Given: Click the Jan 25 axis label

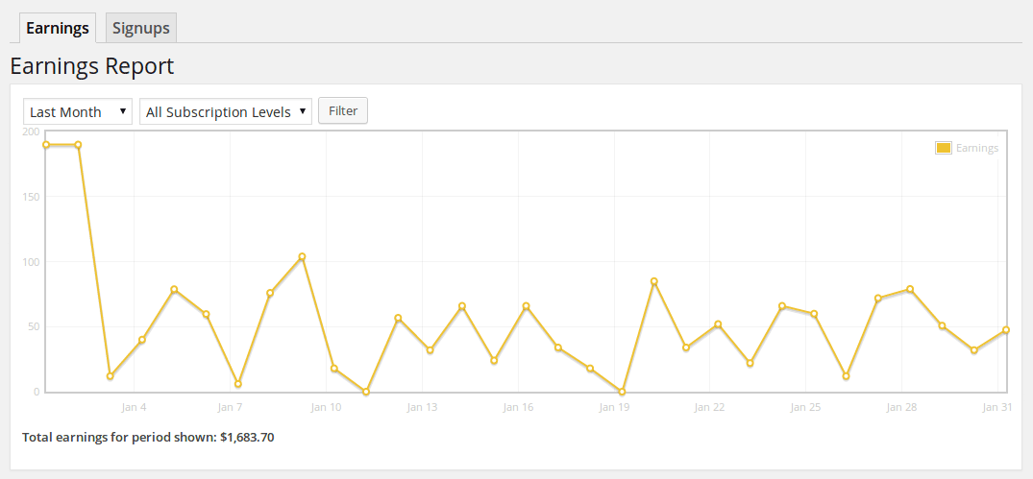Looking at the screenshot, I should pos(805,407).
